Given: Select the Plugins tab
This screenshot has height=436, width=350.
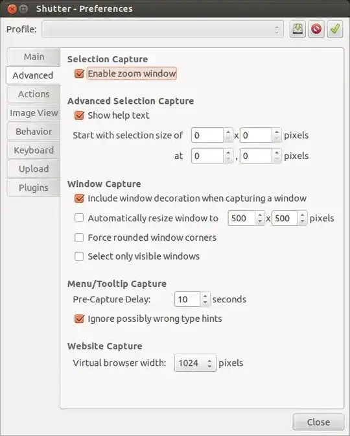Looking at the screenshot, I should (x=34, y=188).
